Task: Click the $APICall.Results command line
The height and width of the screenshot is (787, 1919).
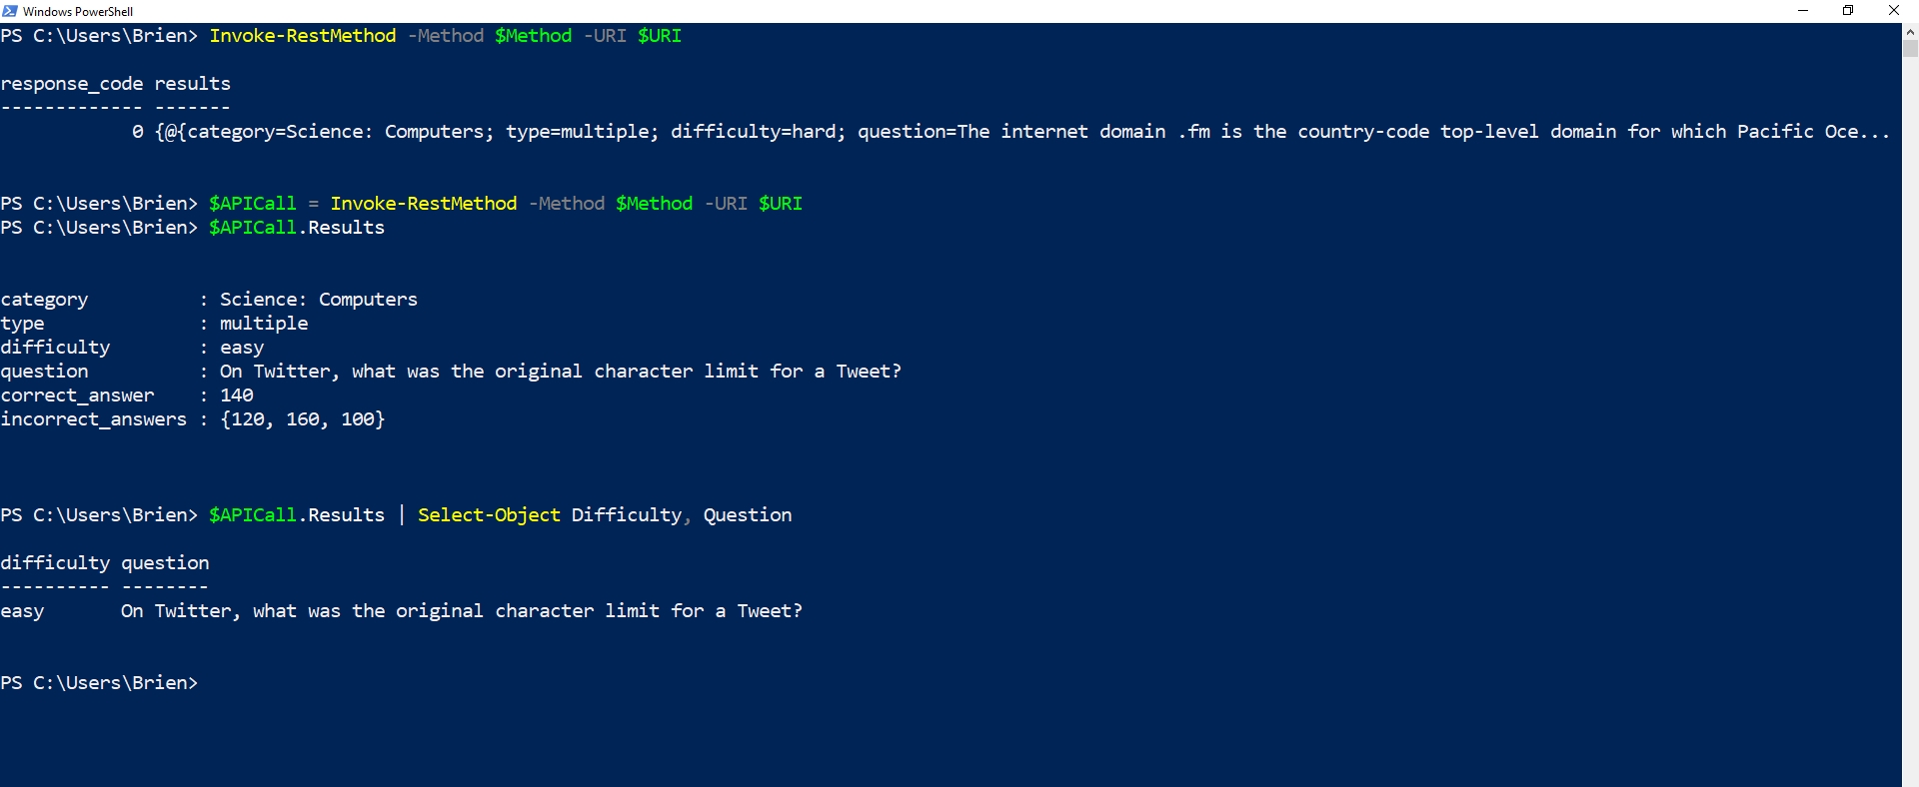Action: [x=297, y=228]
